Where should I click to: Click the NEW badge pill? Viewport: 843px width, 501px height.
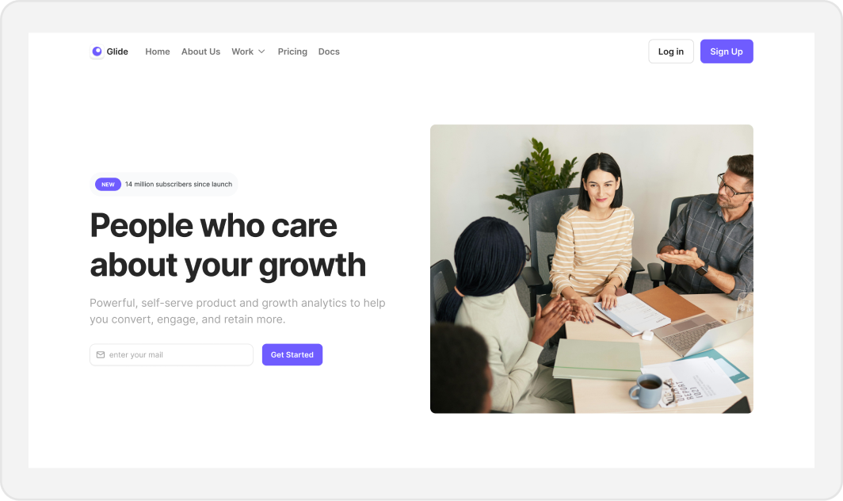(x=108, y=184)
